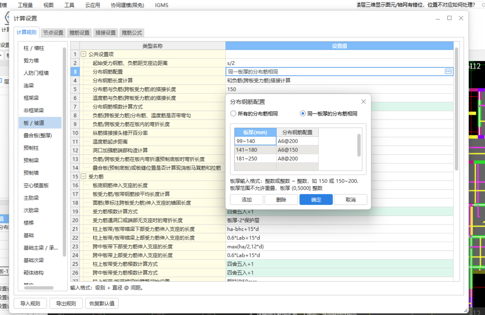Image resolution: width=485 pixels, height=315 pixels.
Task: Select 非框架梁 category
Action: tap(40, 110)
